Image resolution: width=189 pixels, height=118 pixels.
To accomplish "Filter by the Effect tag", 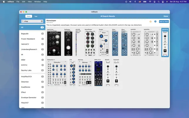I will [32, 92].
